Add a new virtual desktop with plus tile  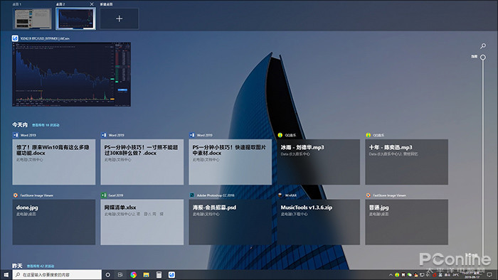119,18
